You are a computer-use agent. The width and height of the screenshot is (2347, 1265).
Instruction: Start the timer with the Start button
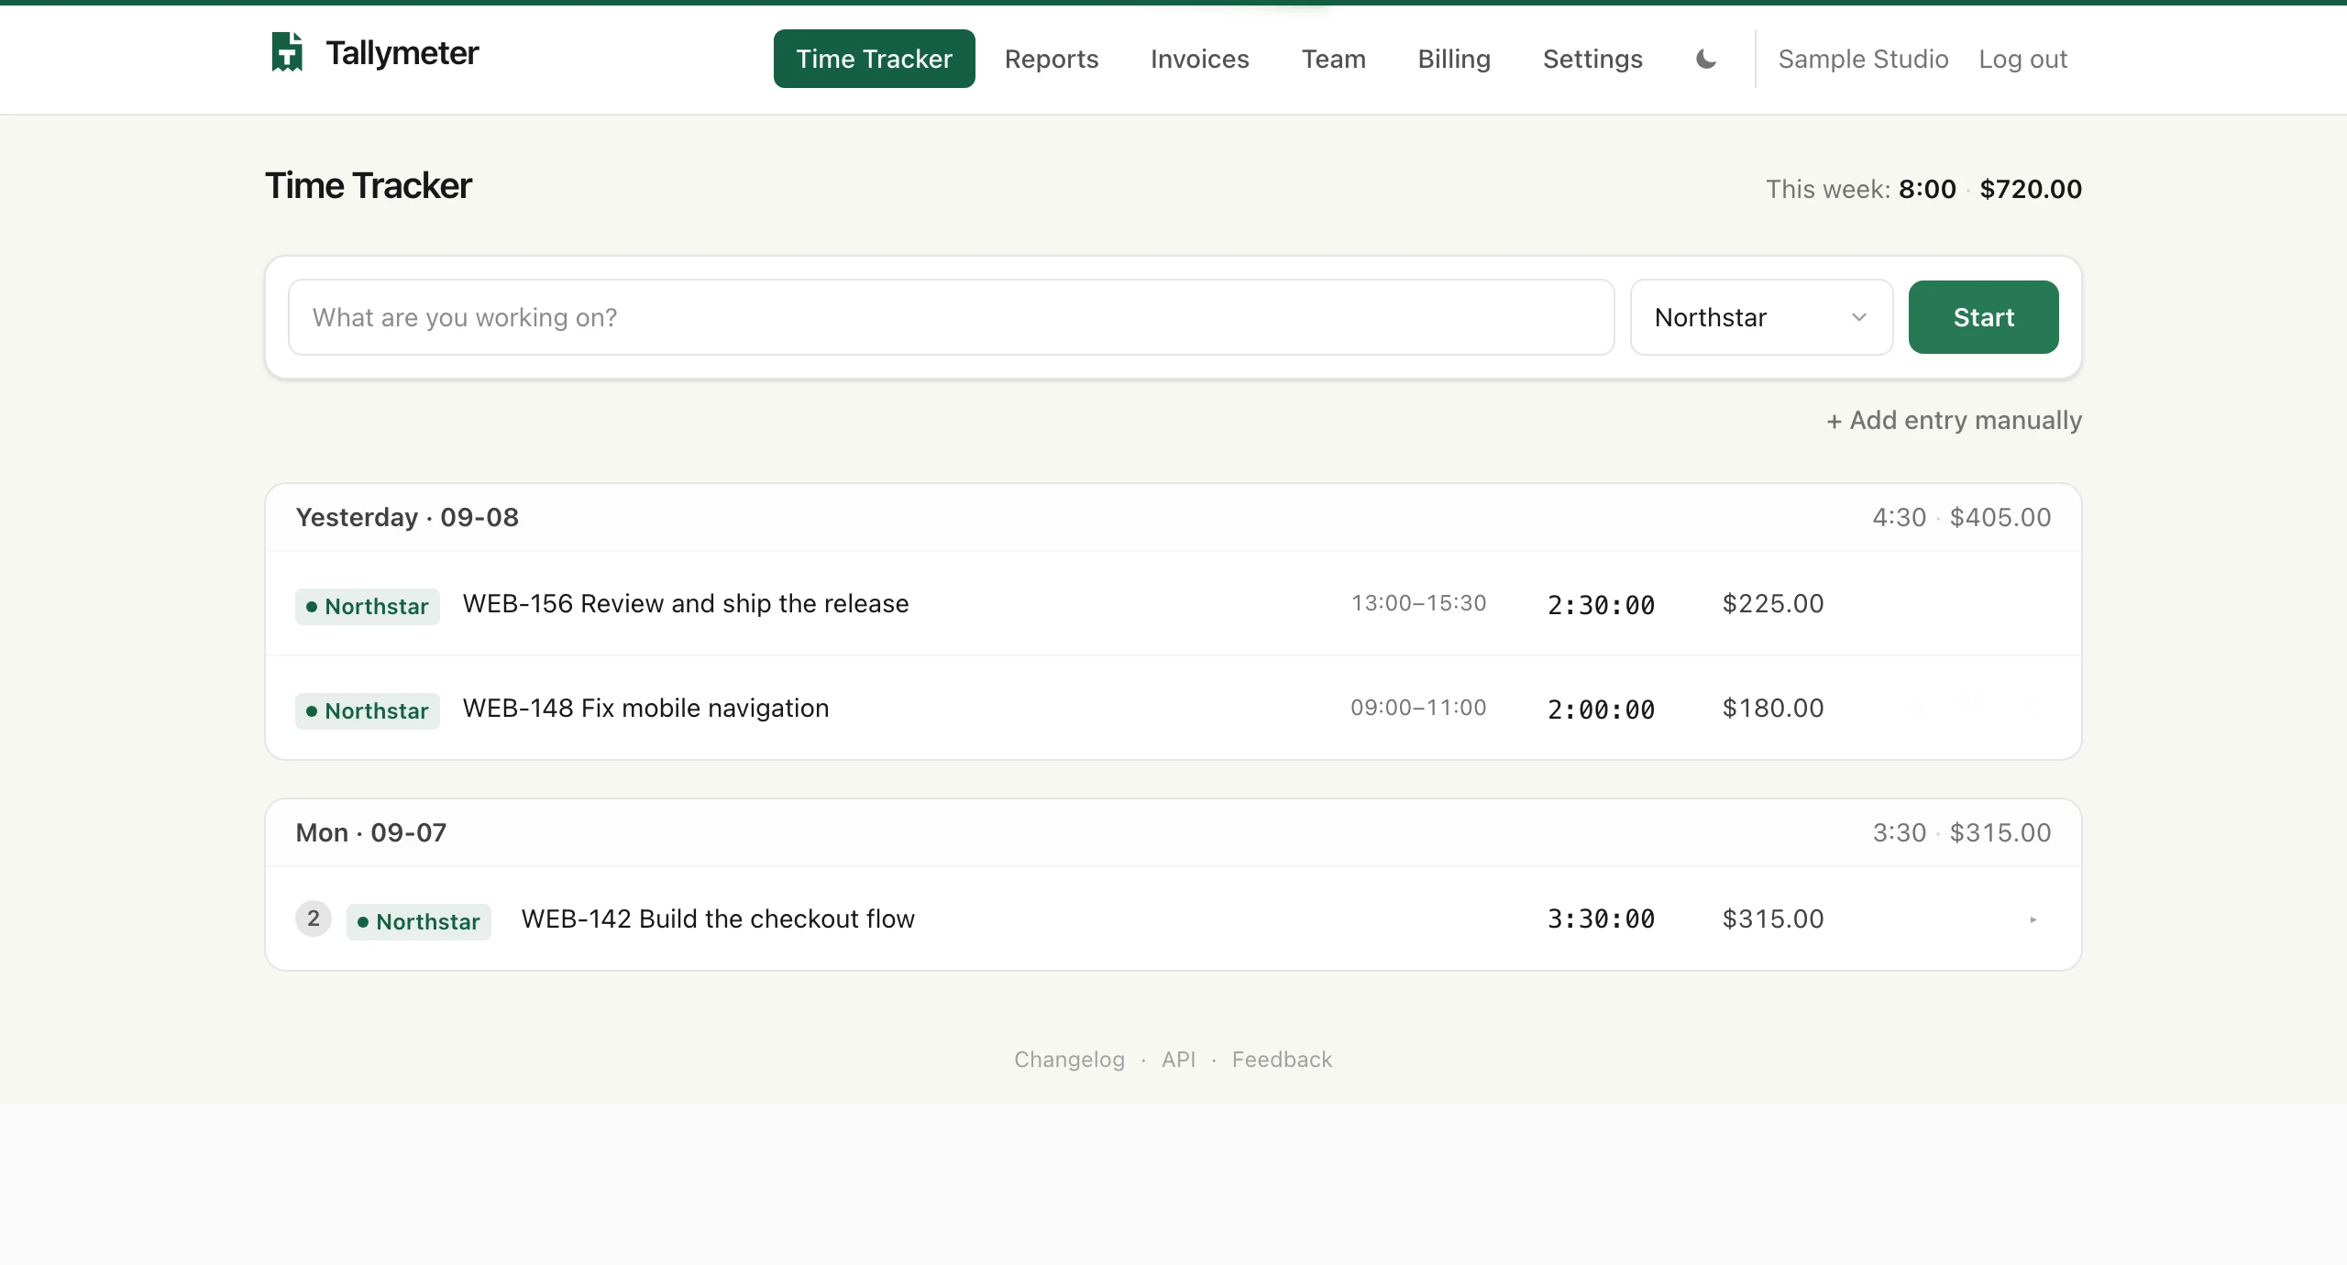point(1984,317)
